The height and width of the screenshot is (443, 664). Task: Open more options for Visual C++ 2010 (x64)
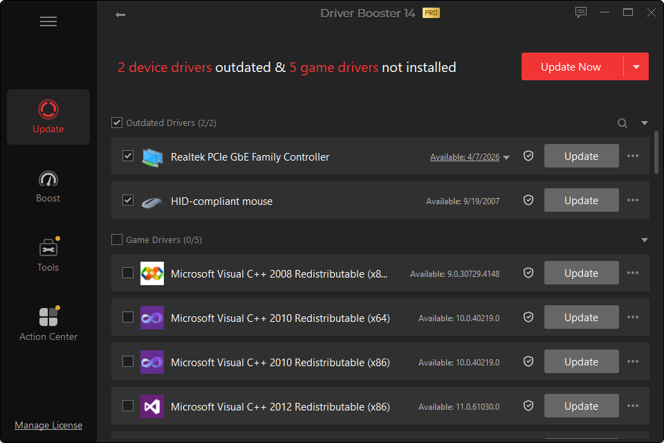point(633,317)
